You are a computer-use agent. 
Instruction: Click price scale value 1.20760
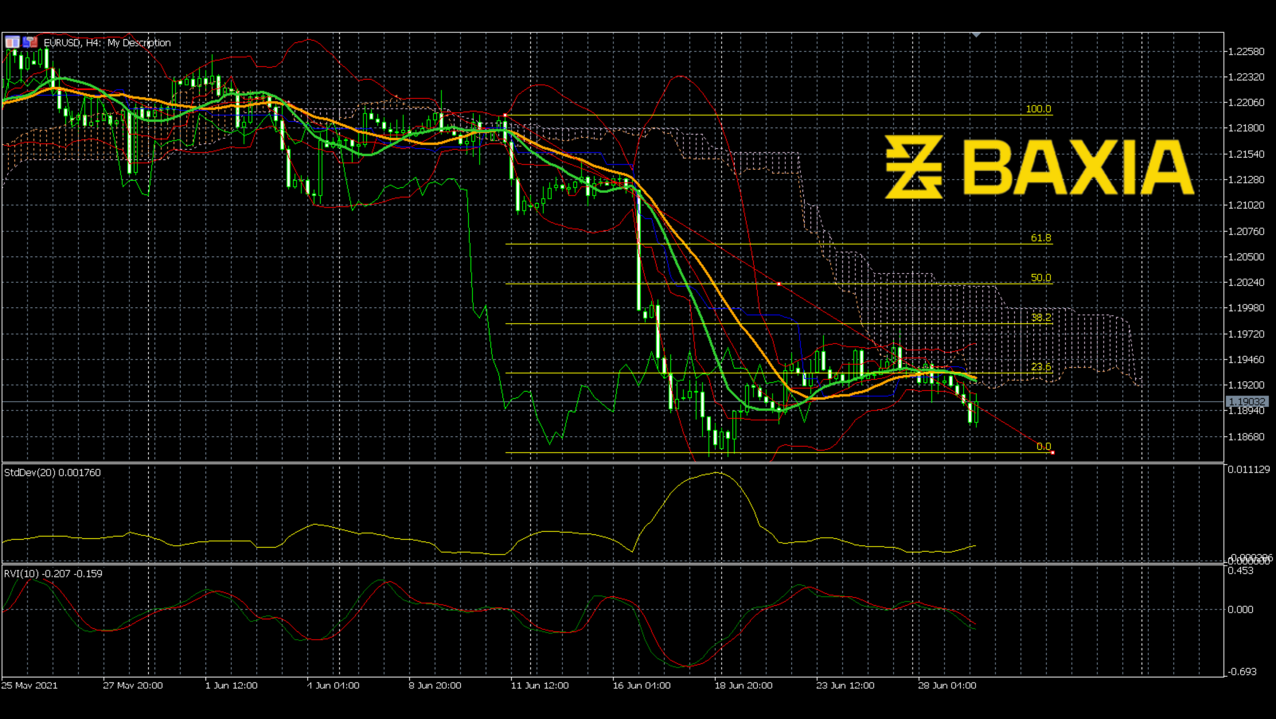1246,231
